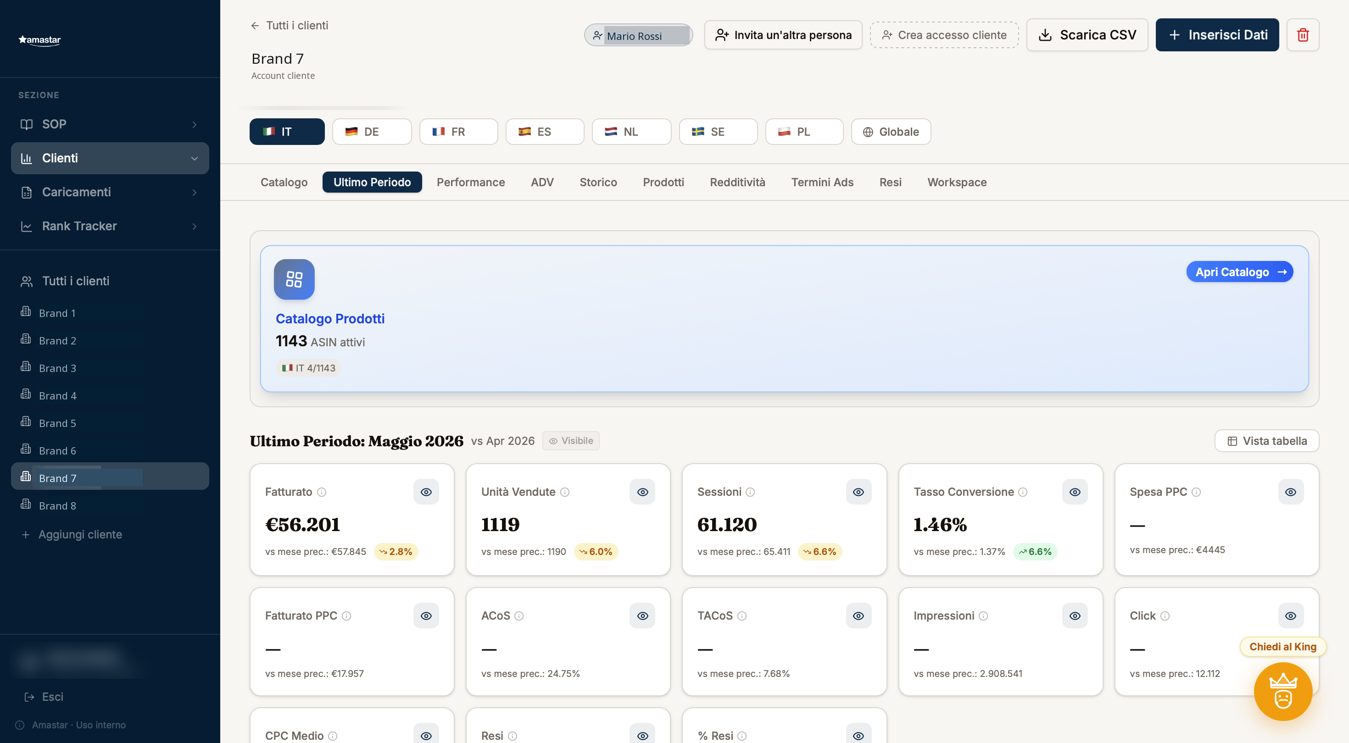Click the Tasso Conversione info icon
Screen dimensions: 1349x743
click(1022, 492)
